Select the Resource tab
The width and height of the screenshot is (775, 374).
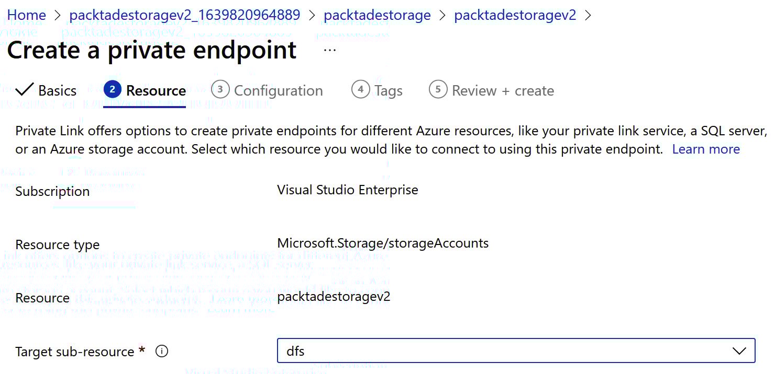pos(156,90)
